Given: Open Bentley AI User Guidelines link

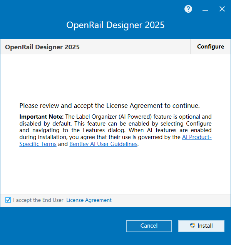Looking at the screenshot, I should 103,144.
